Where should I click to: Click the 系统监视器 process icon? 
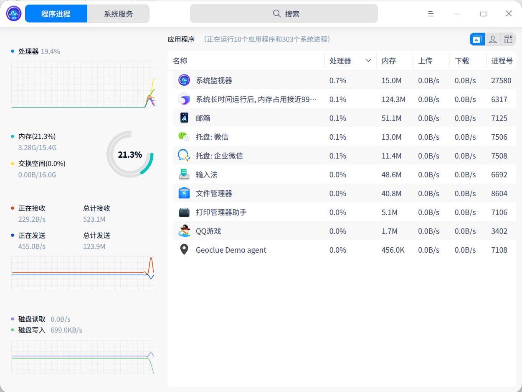pyautogui.click(x=184, y=80)
